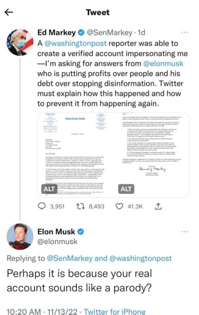Click the back arrow to leave the tweet
Viewport: 199px width, 315px height.
click(x=9, y=12)
